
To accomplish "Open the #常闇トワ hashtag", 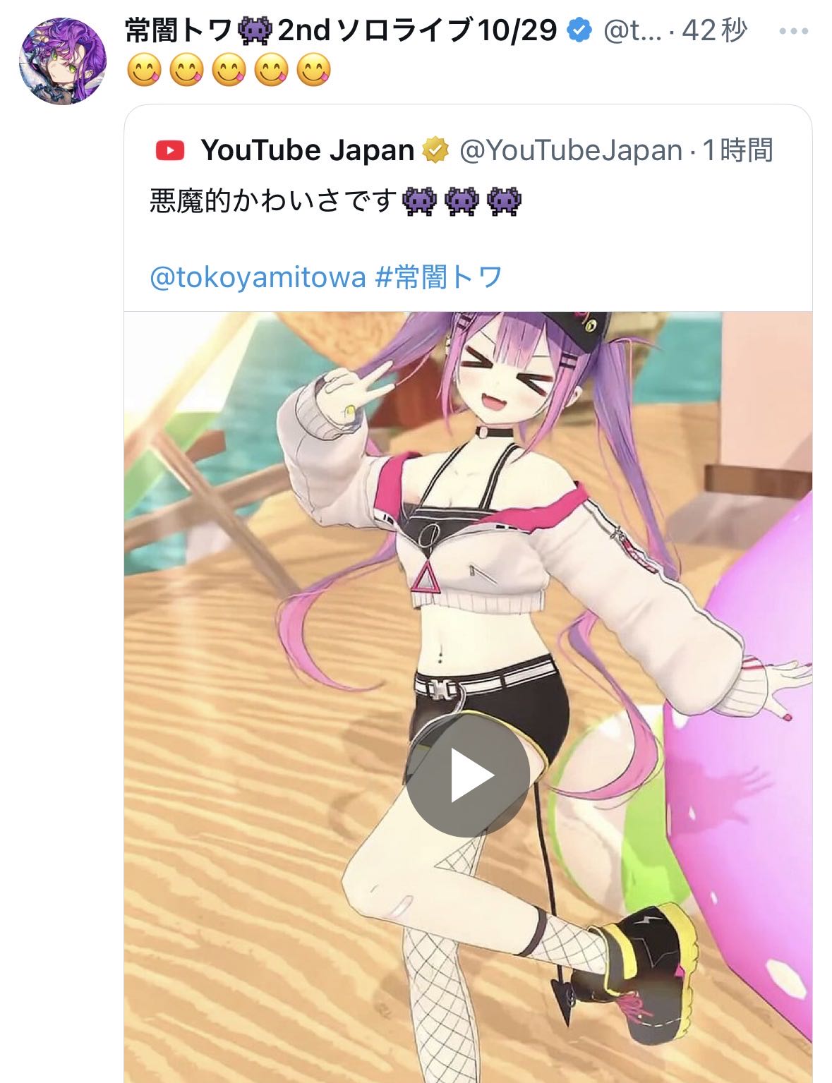I will coord(438,277).
